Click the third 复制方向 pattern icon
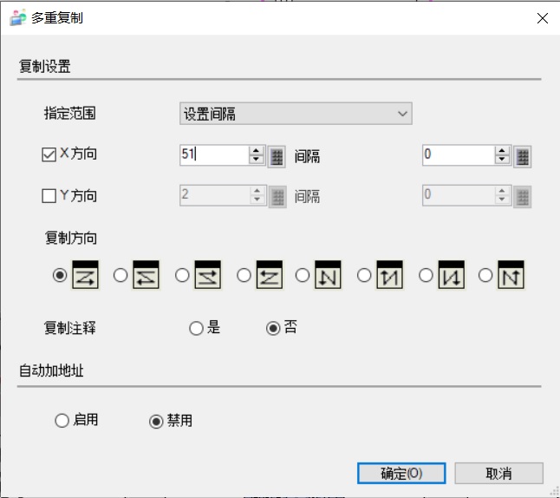 click(208, 274)
